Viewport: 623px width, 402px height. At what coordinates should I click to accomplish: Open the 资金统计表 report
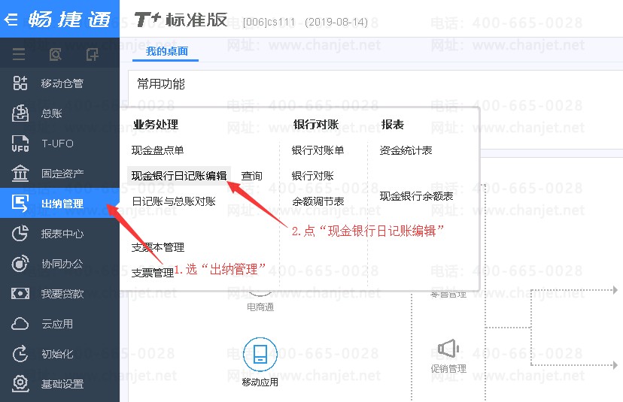[406, 150]
